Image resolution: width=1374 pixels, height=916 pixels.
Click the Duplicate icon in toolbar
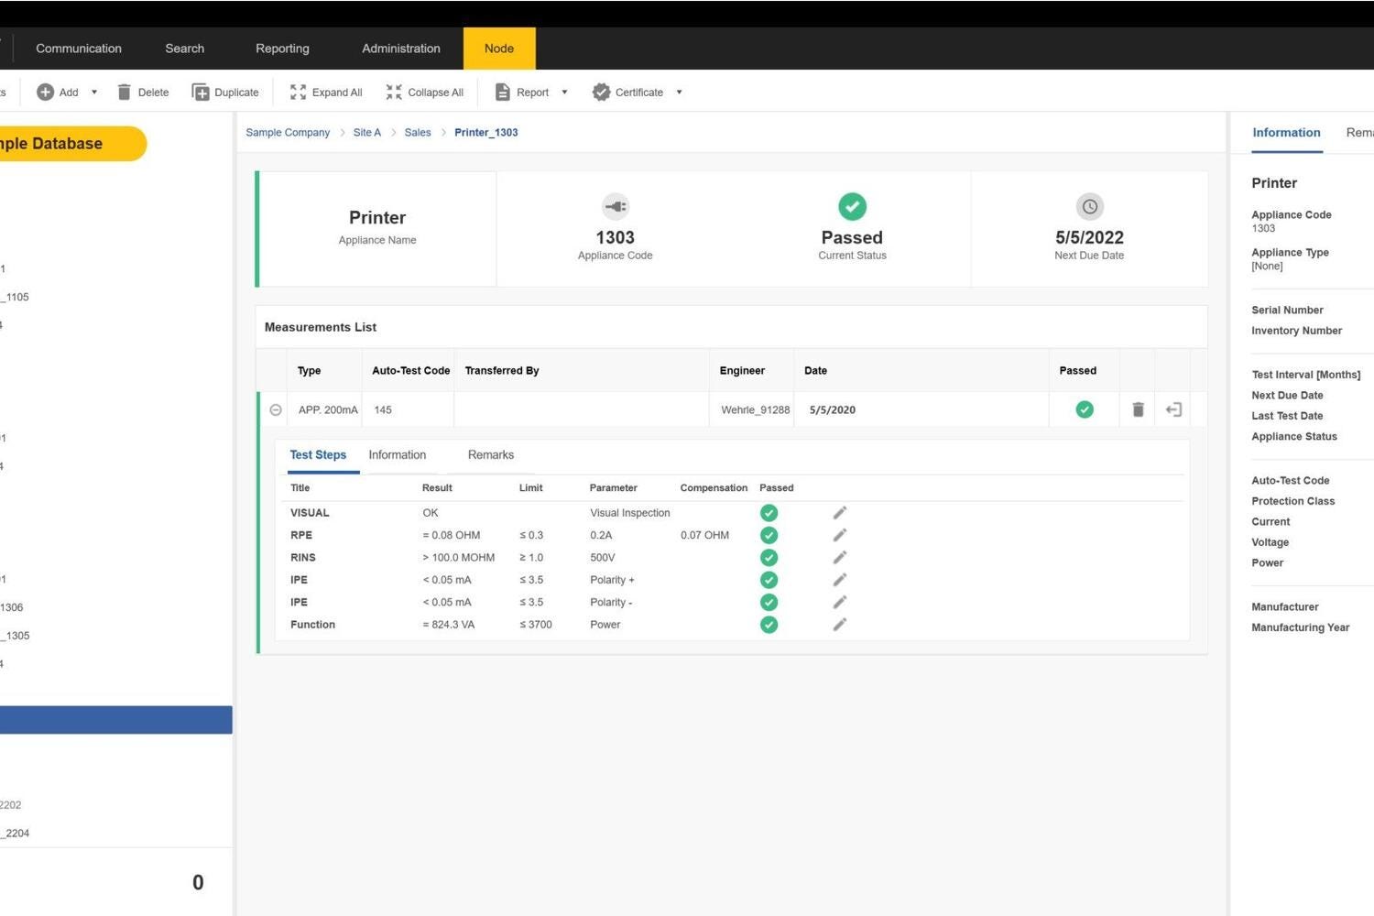(x=201, y=93)
